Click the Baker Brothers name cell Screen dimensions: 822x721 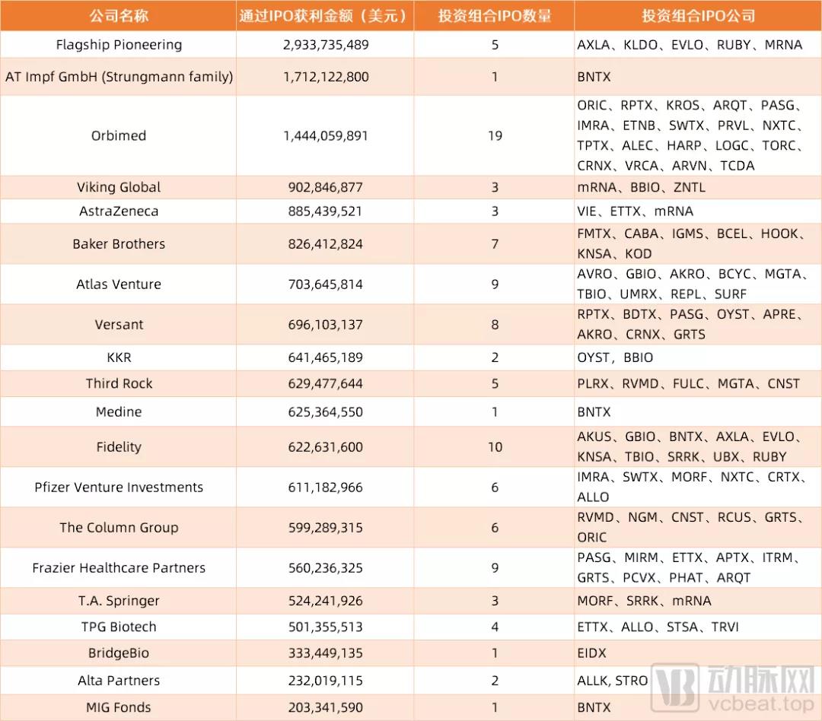(x=119, y=243)
